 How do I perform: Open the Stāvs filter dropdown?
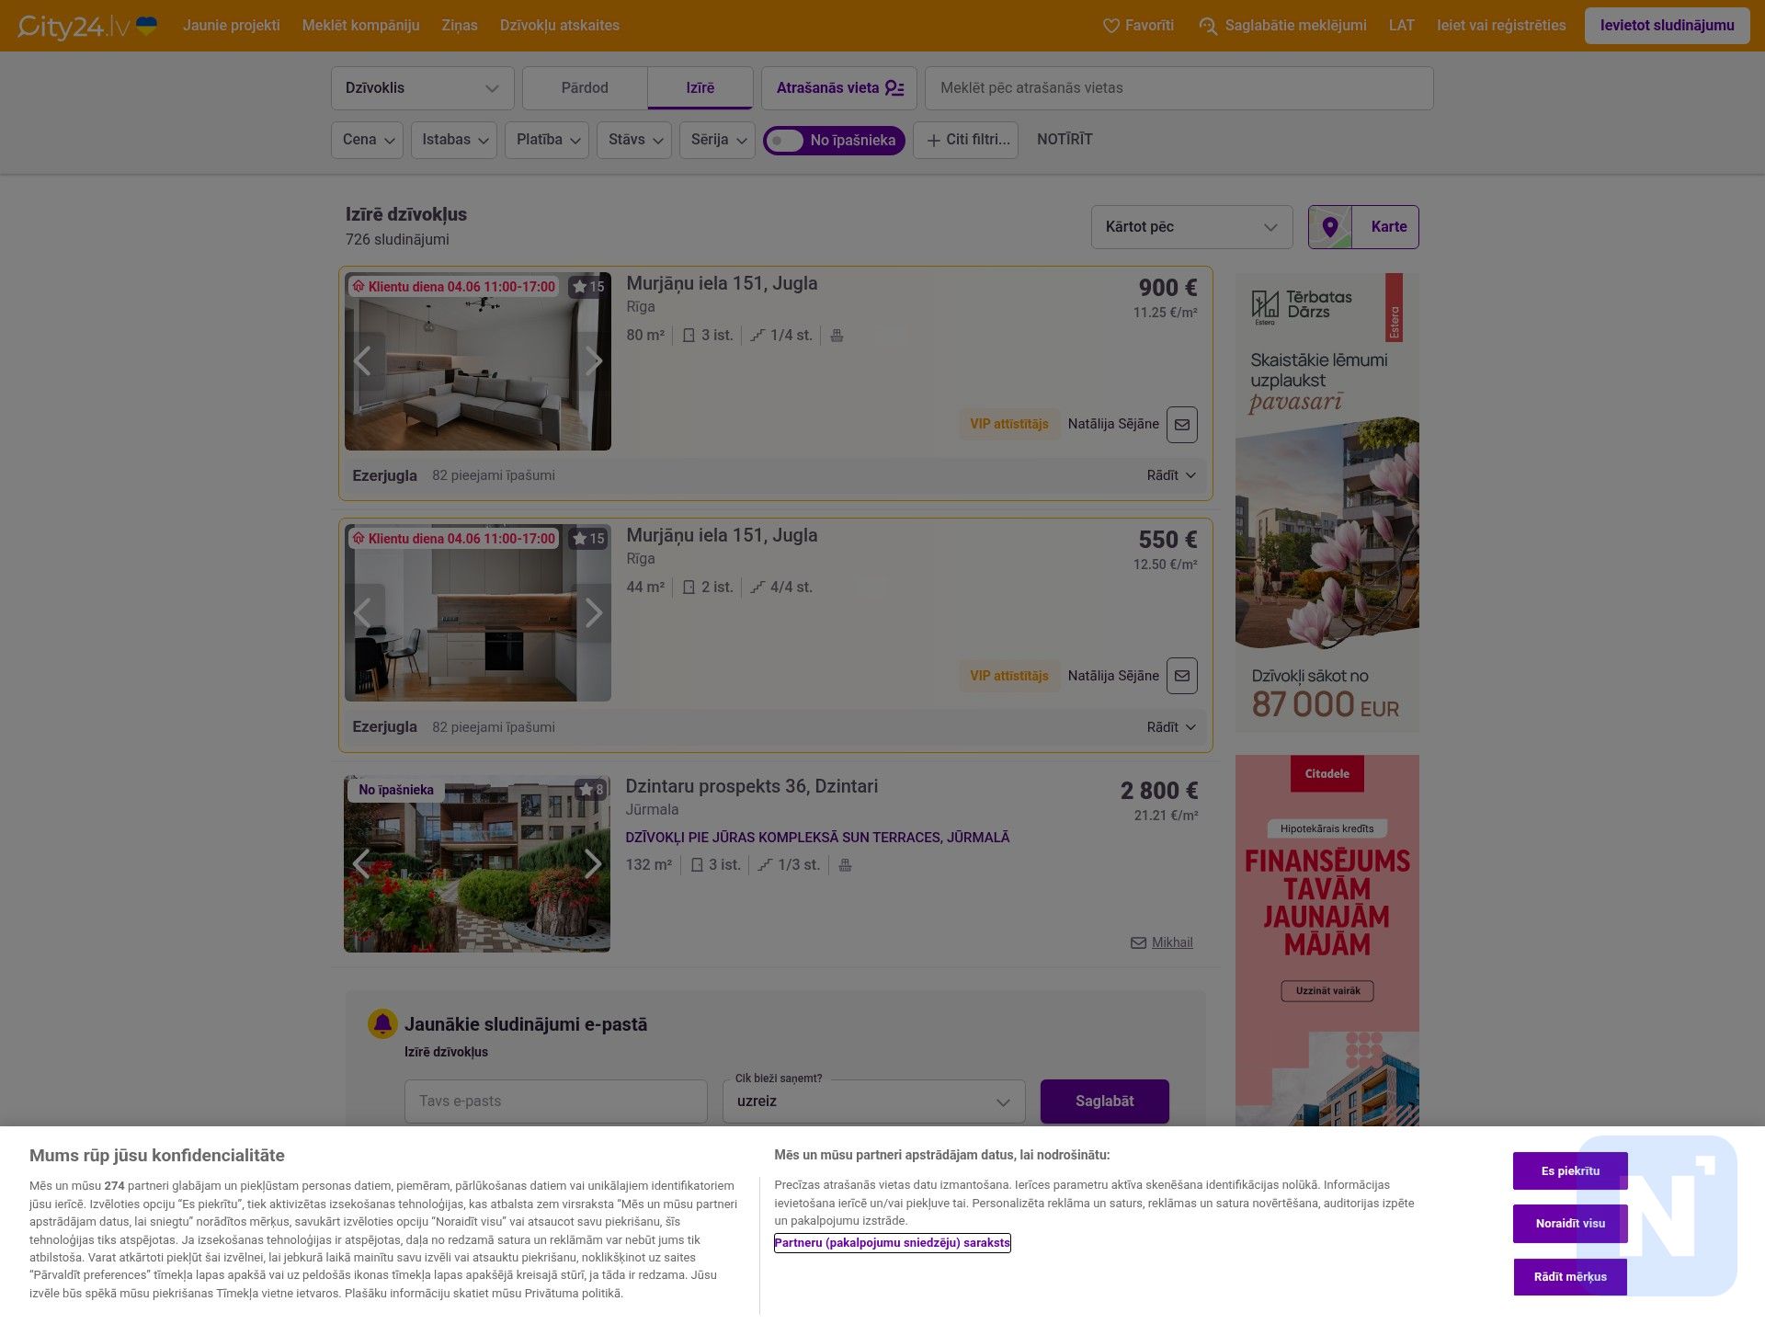634,140
